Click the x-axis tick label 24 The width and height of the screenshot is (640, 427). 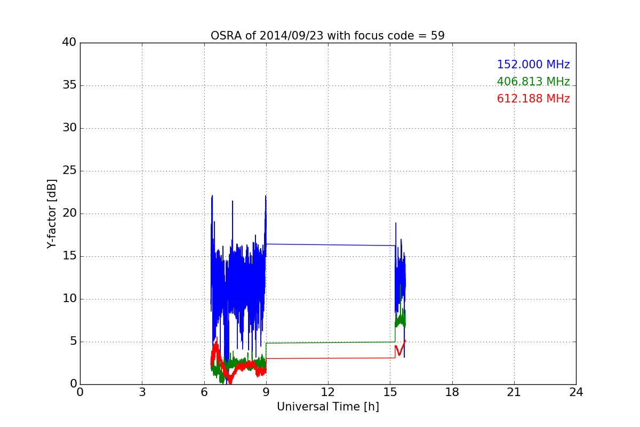click(x=576, y=392)
